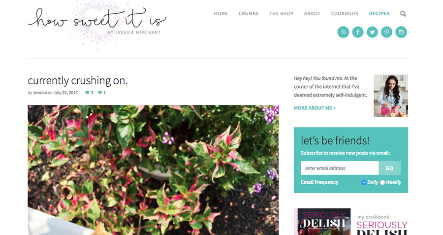Click the heart likes icon
443x235 pixels.
click(100, 93)
